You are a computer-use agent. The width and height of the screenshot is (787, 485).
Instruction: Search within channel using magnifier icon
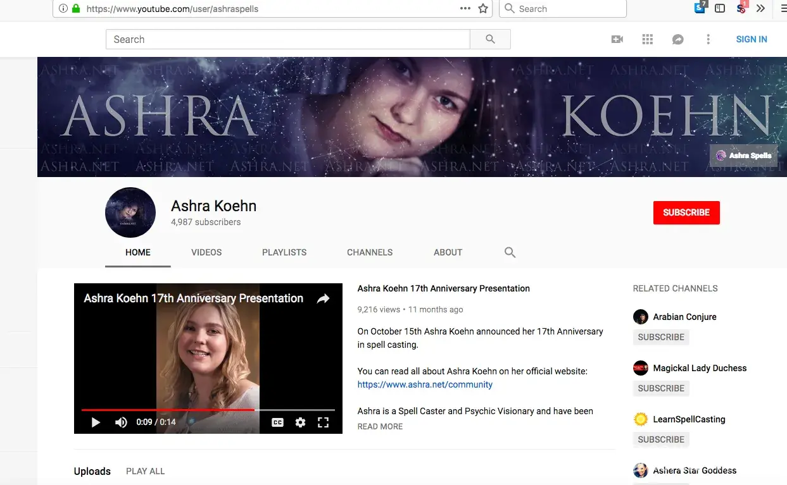coord(510,252)
